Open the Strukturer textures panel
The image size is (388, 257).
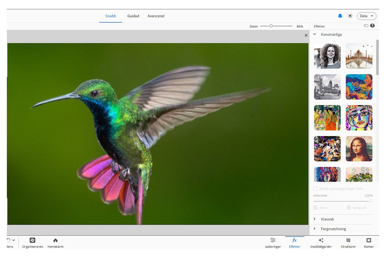click(x=348, y=243)
